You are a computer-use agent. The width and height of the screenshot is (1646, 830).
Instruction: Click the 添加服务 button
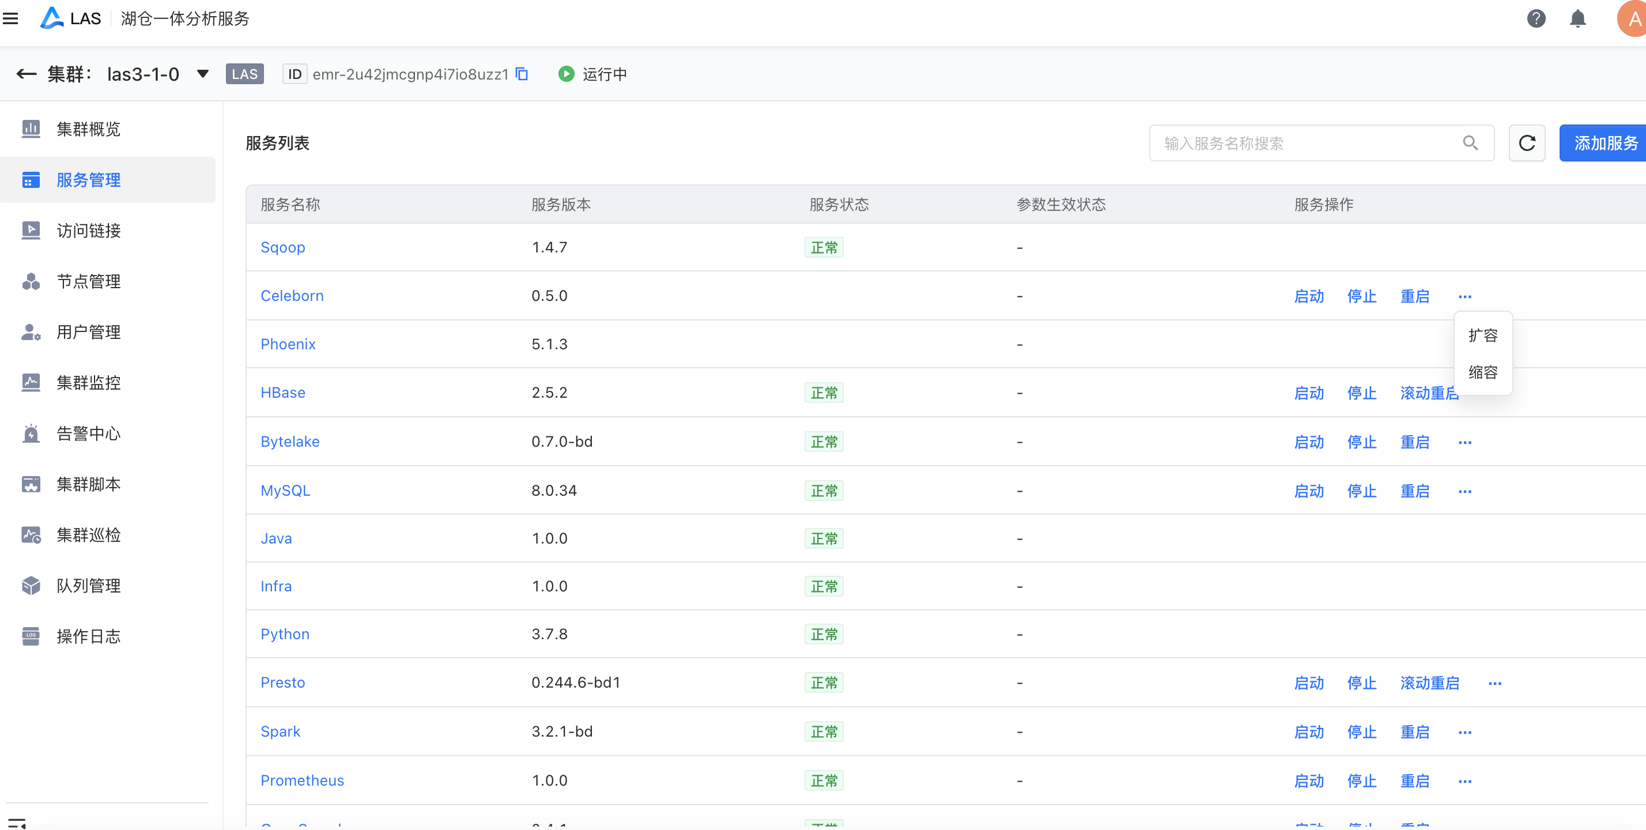(x=1605, y=143)
